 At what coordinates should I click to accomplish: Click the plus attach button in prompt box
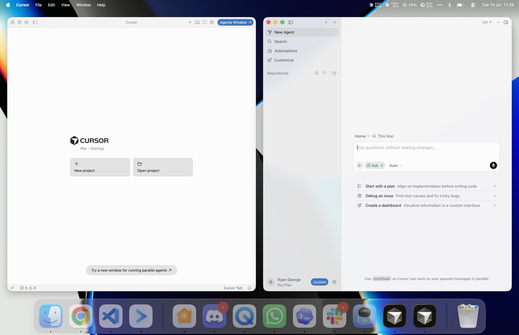359,165
